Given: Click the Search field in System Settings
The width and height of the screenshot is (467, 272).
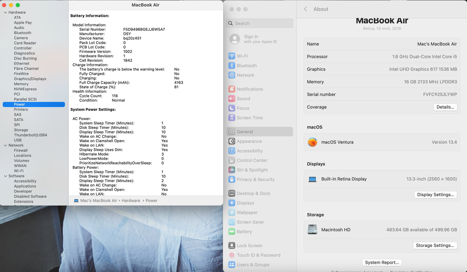Looking at the screenshot, I should [260, 23].
